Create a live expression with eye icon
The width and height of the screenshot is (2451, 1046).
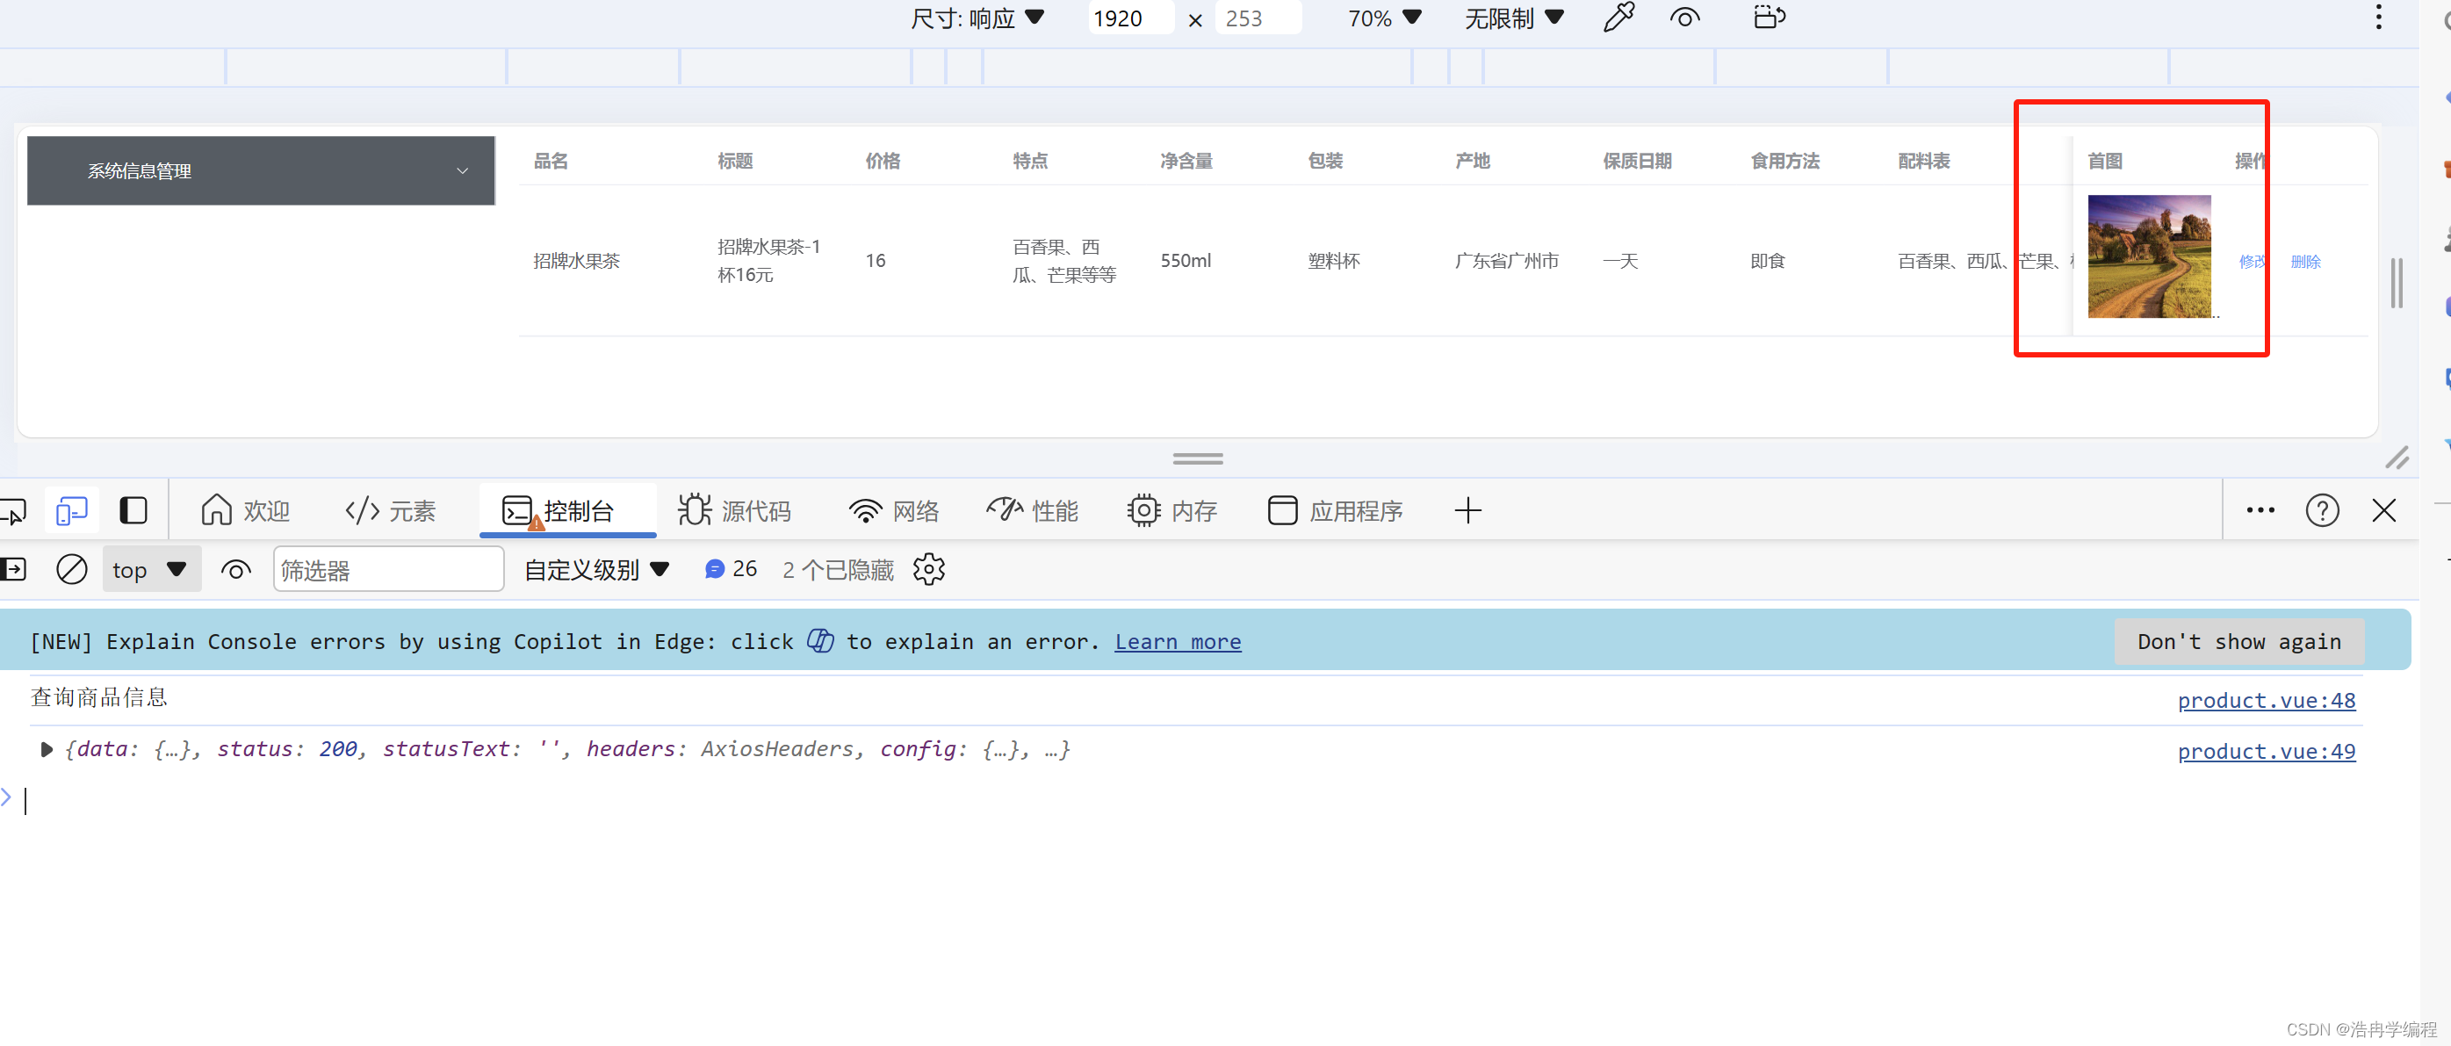(235, 568)
